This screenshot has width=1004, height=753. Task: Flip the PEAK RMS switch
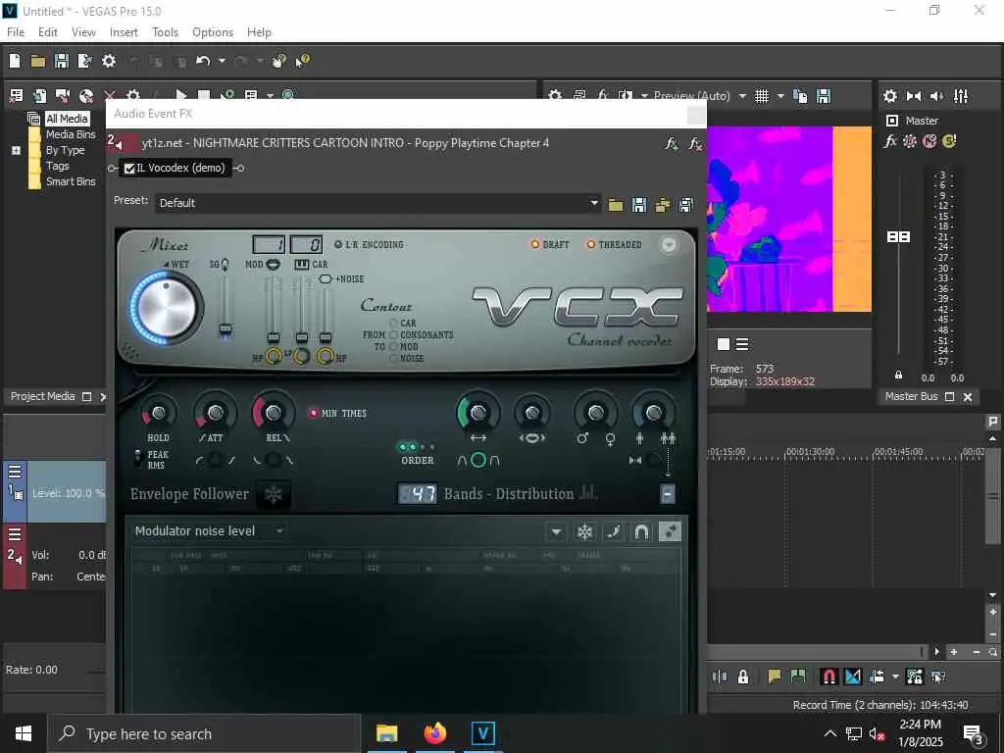coord(137,458)
